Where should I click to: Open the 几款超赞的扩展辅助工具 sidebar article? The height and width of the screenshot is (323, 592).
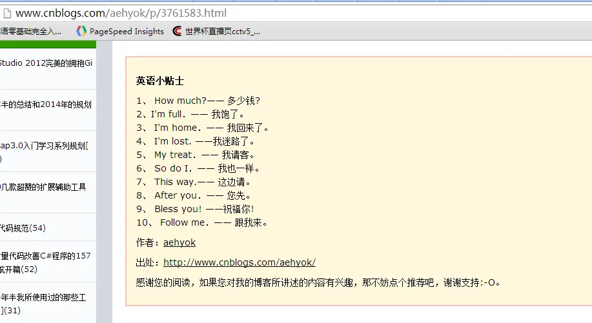click(43, 187)
